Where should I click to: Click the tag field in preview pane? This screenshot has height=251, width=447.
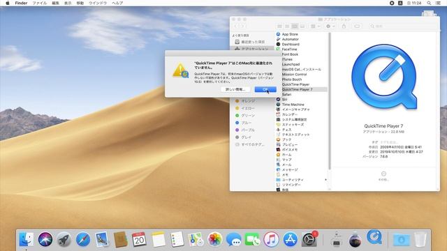click(390, 142)
